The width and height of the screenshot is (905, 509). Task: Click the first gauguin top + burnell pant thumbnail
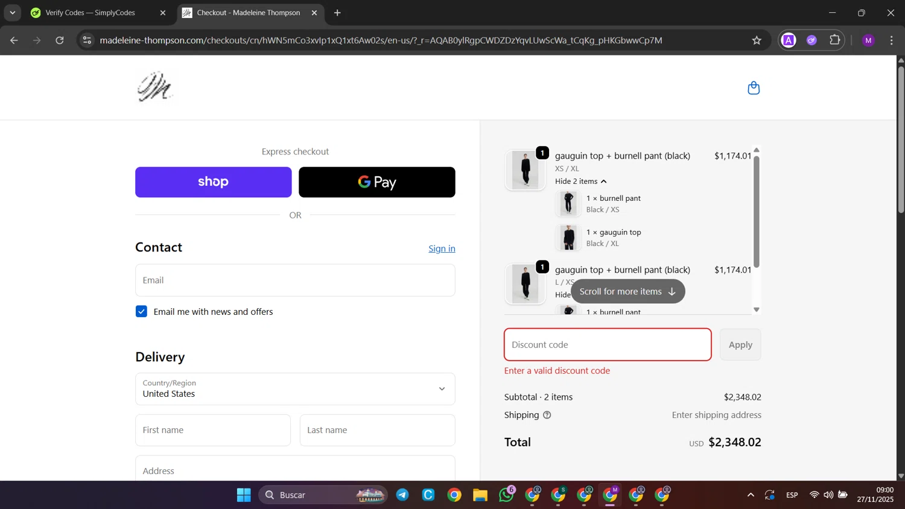point(526,170)
